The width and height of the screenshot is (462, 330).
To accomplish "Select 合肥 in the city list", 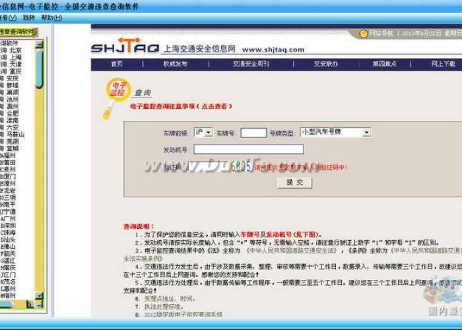I will (x=13, y=114).
